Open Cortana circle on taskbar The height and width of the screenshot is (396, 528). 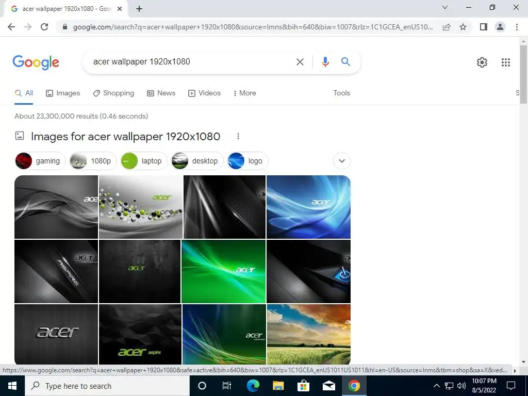[202, 386]
